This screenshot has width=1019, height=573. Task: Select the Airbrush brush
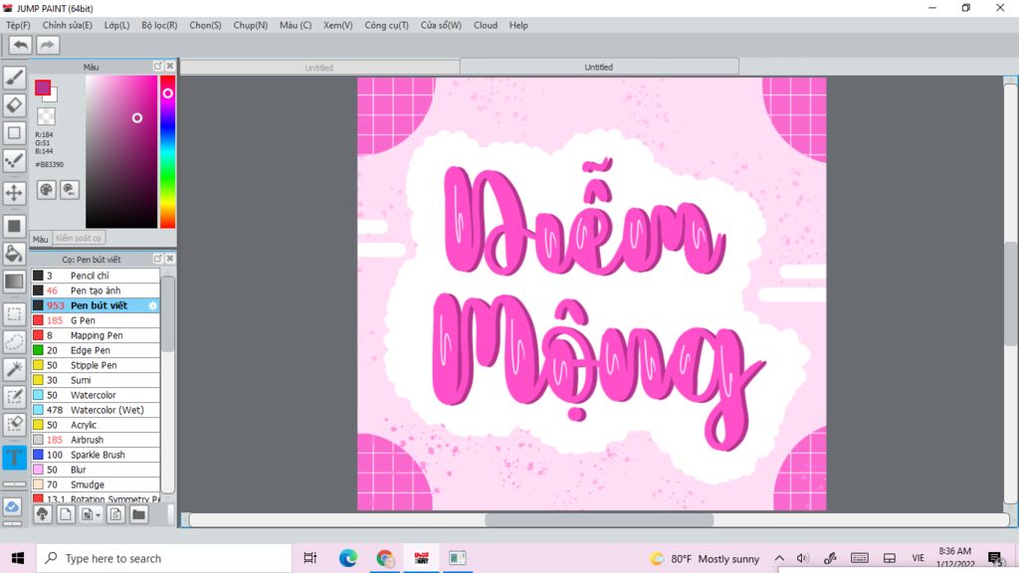(x=96, y=440)
